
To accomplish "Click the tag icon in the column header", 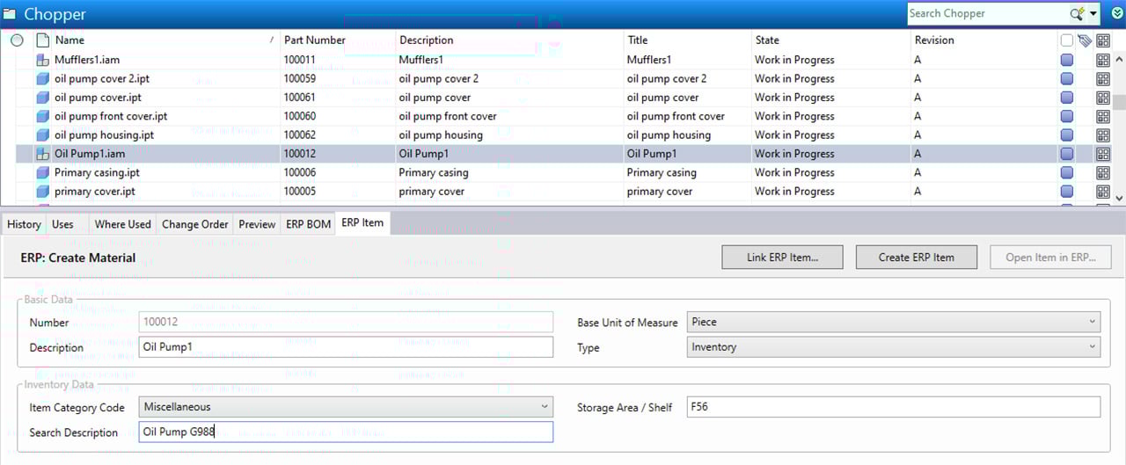I will (1084, 40).
